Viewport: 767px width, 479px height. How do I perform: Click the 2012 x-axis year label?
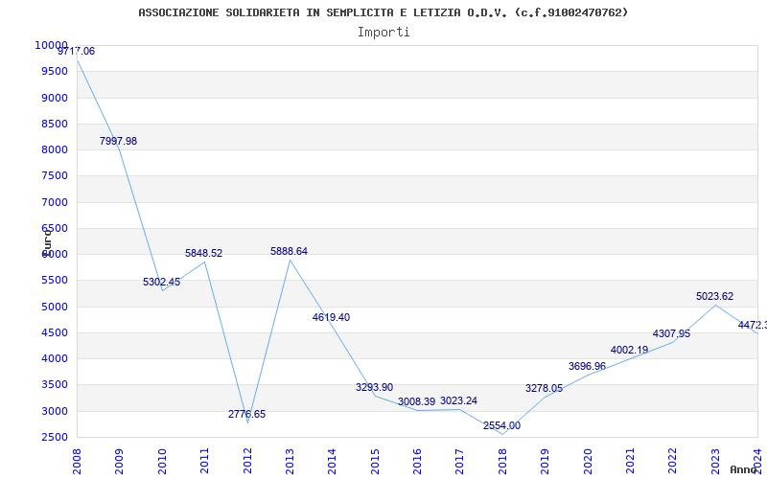tap(247, 461)
